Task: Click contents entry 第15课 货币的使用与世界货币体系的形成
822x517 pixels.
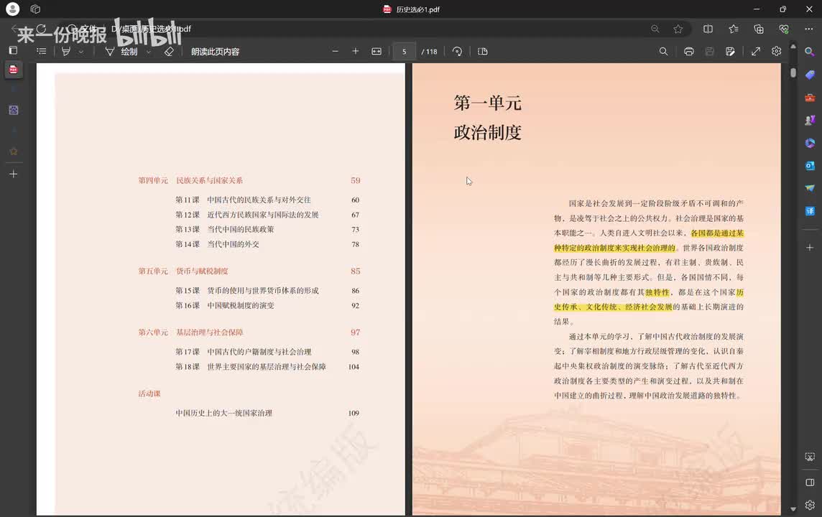Action: pyautogui.click(x=267, y=290)
